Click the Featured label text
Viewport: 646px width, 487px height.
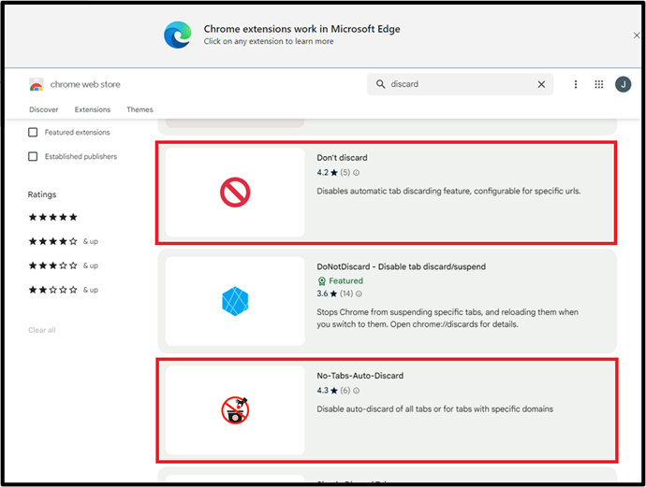click(x=346, y=281)
